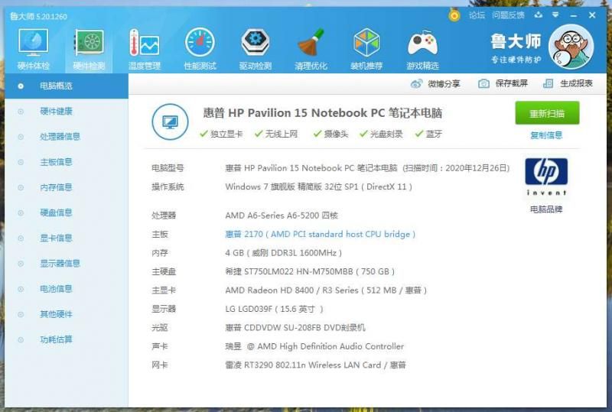Click network card RT3290 802.11n value

pyautogui.click(x=315, y=365)
